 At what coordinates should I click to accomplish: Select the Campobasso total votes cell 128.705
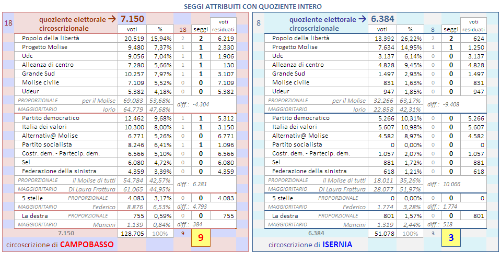(133, 233)
